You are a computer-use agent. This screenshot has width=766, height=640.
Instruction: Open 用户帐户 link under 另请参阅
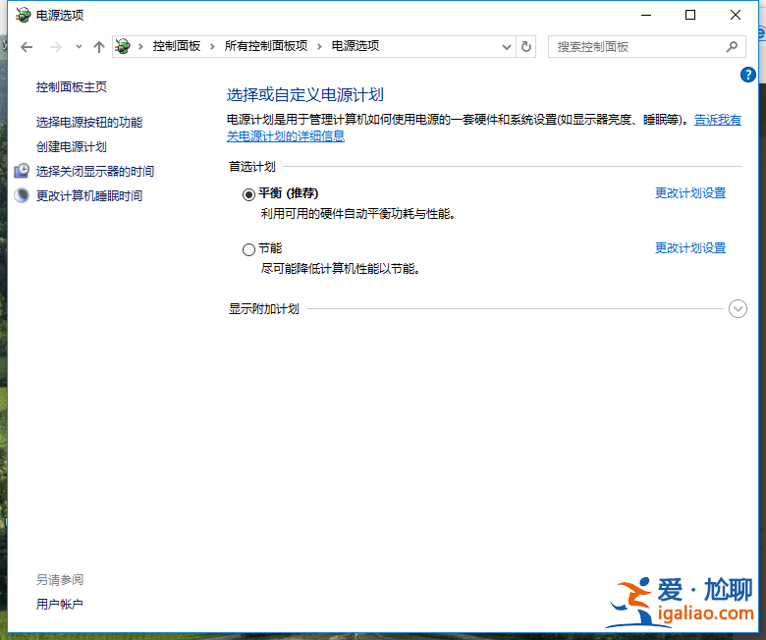(60, 604)
